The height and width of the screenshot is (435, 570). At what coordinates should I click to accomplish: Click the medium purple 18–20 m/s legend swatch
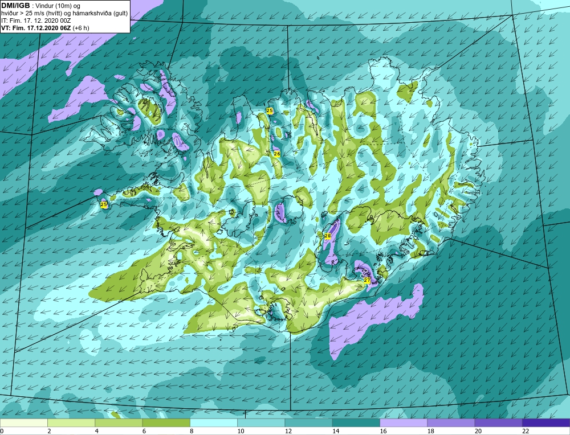pos(451,422)
